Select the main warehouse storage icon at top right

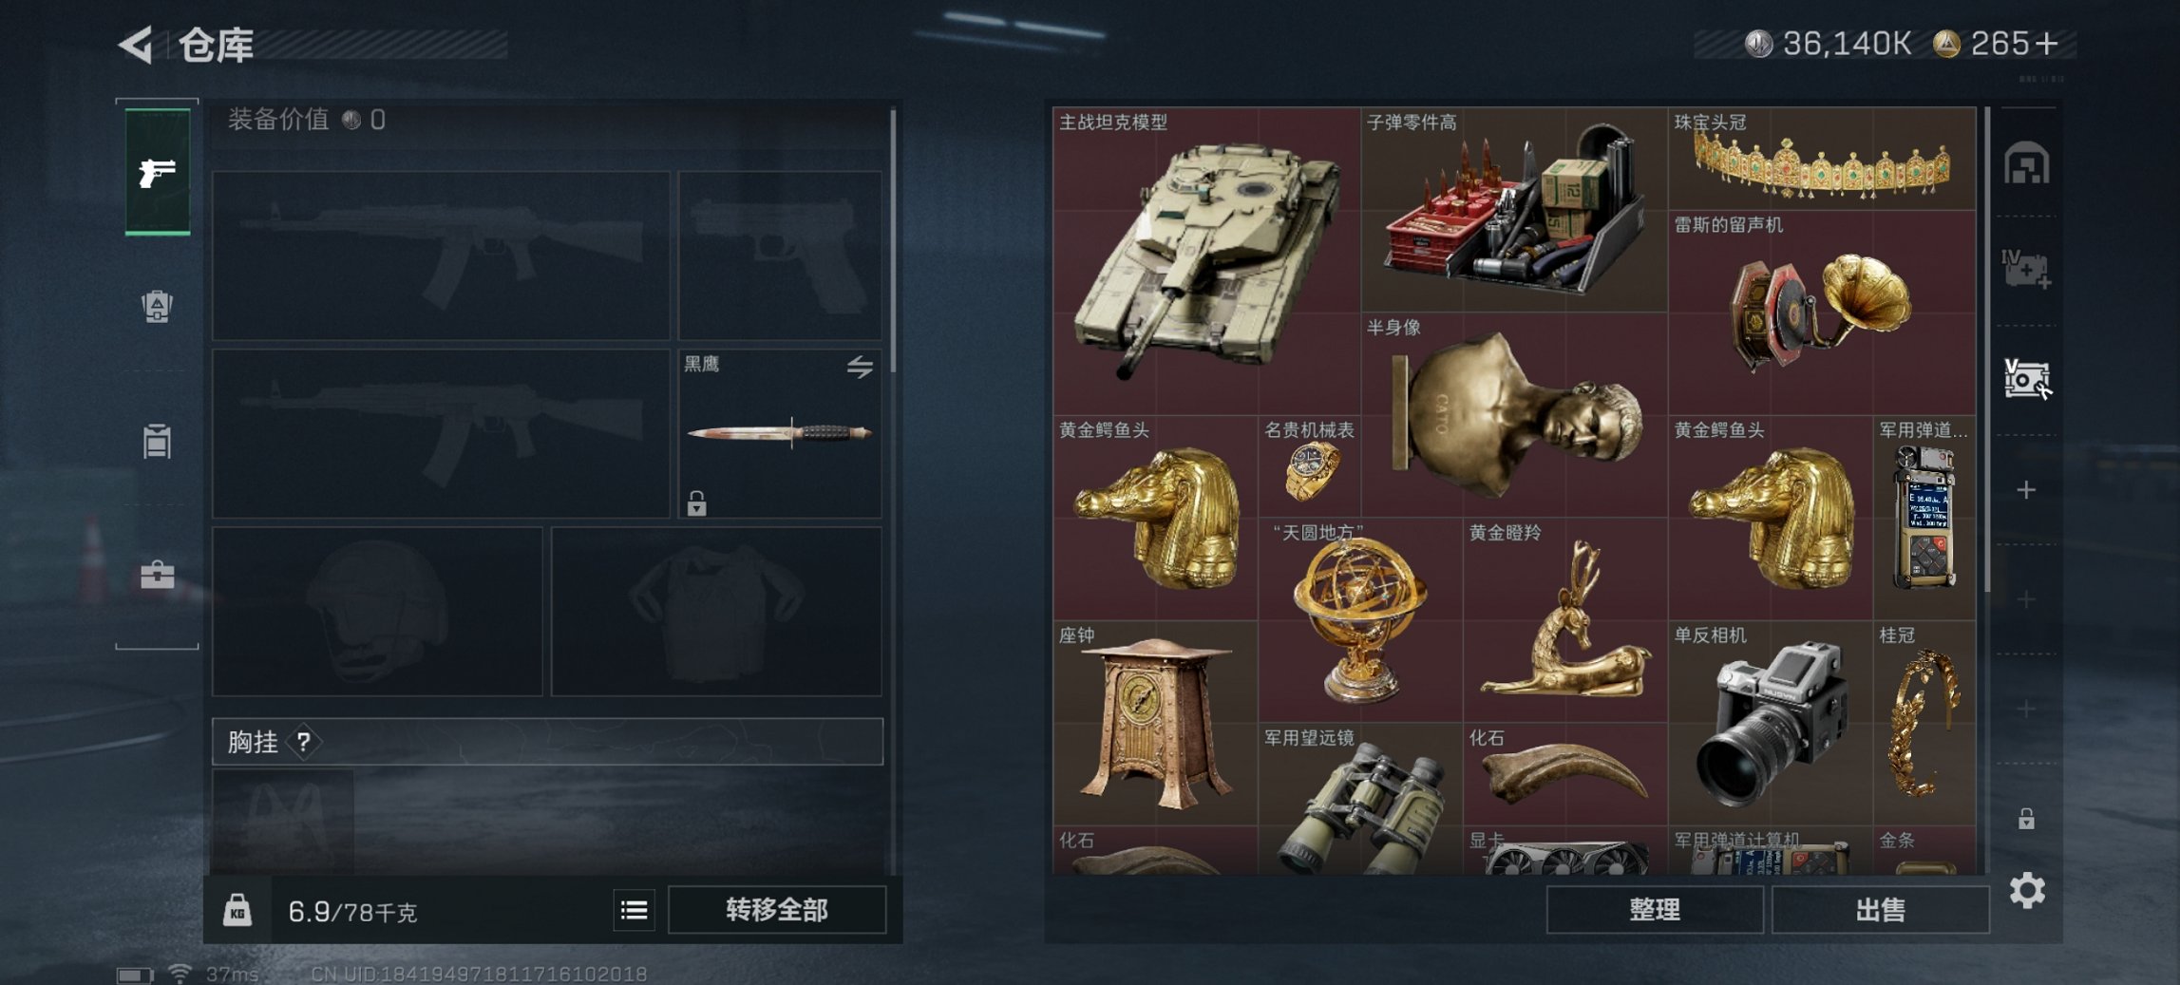click(2026, 163)
